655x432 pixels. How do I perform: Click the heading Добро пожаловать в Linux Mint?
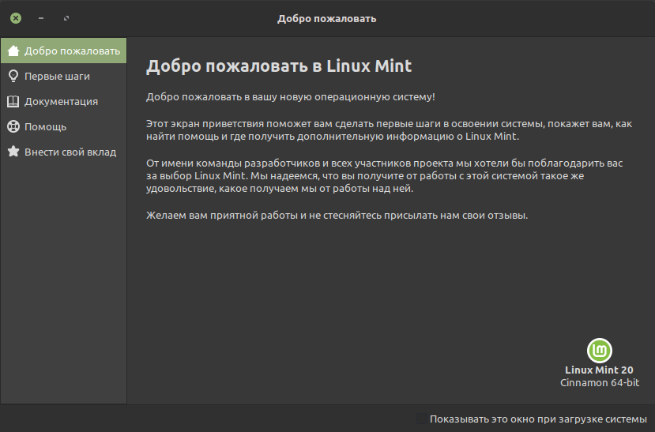click(279, 66)
